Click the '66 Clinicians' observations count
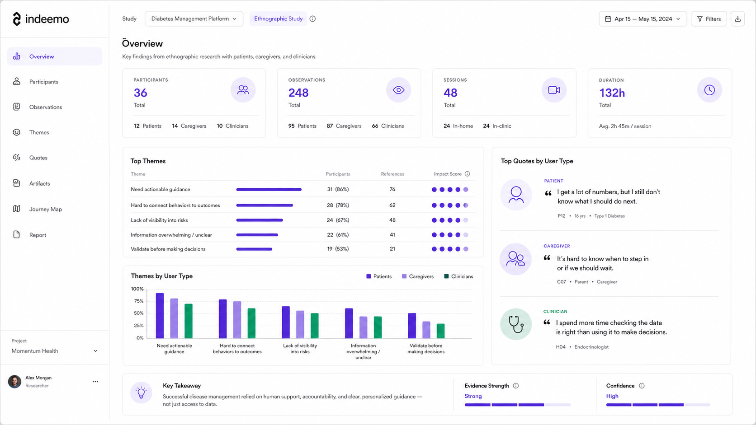Screen dimensions: 756x425 (x=388, y=126)
